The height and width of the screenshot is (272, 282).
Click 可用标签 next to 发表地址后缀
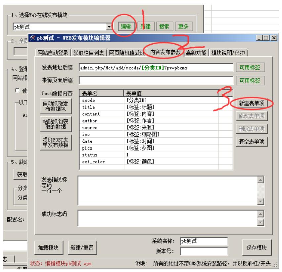(250, 68)
